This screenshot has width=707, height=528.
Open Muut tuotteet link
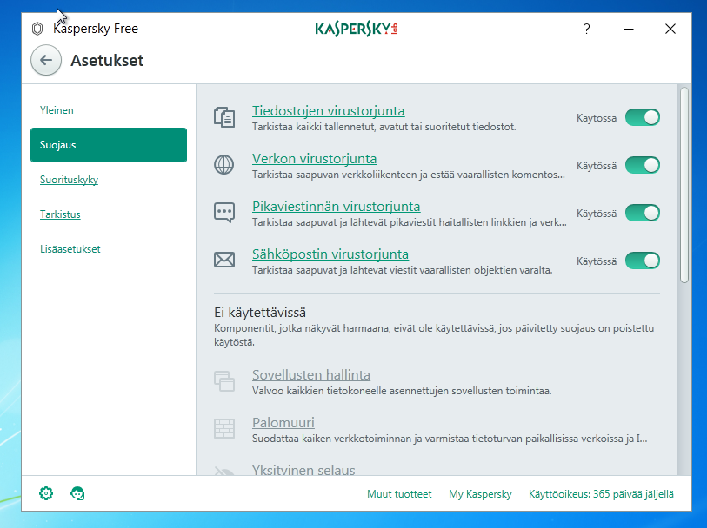399,494
